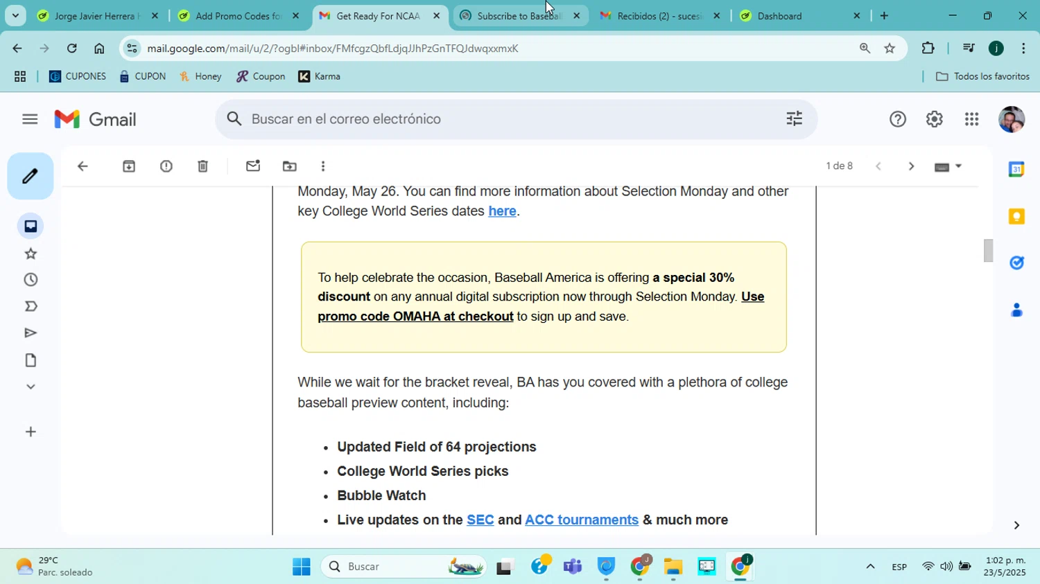
Task: Show hidden system tray icons
Action: coord(870,567)
